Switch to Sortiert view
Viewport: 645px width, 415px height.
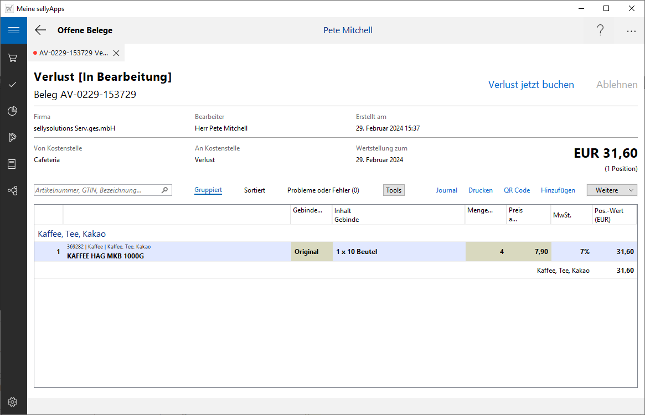coord(255,190)
